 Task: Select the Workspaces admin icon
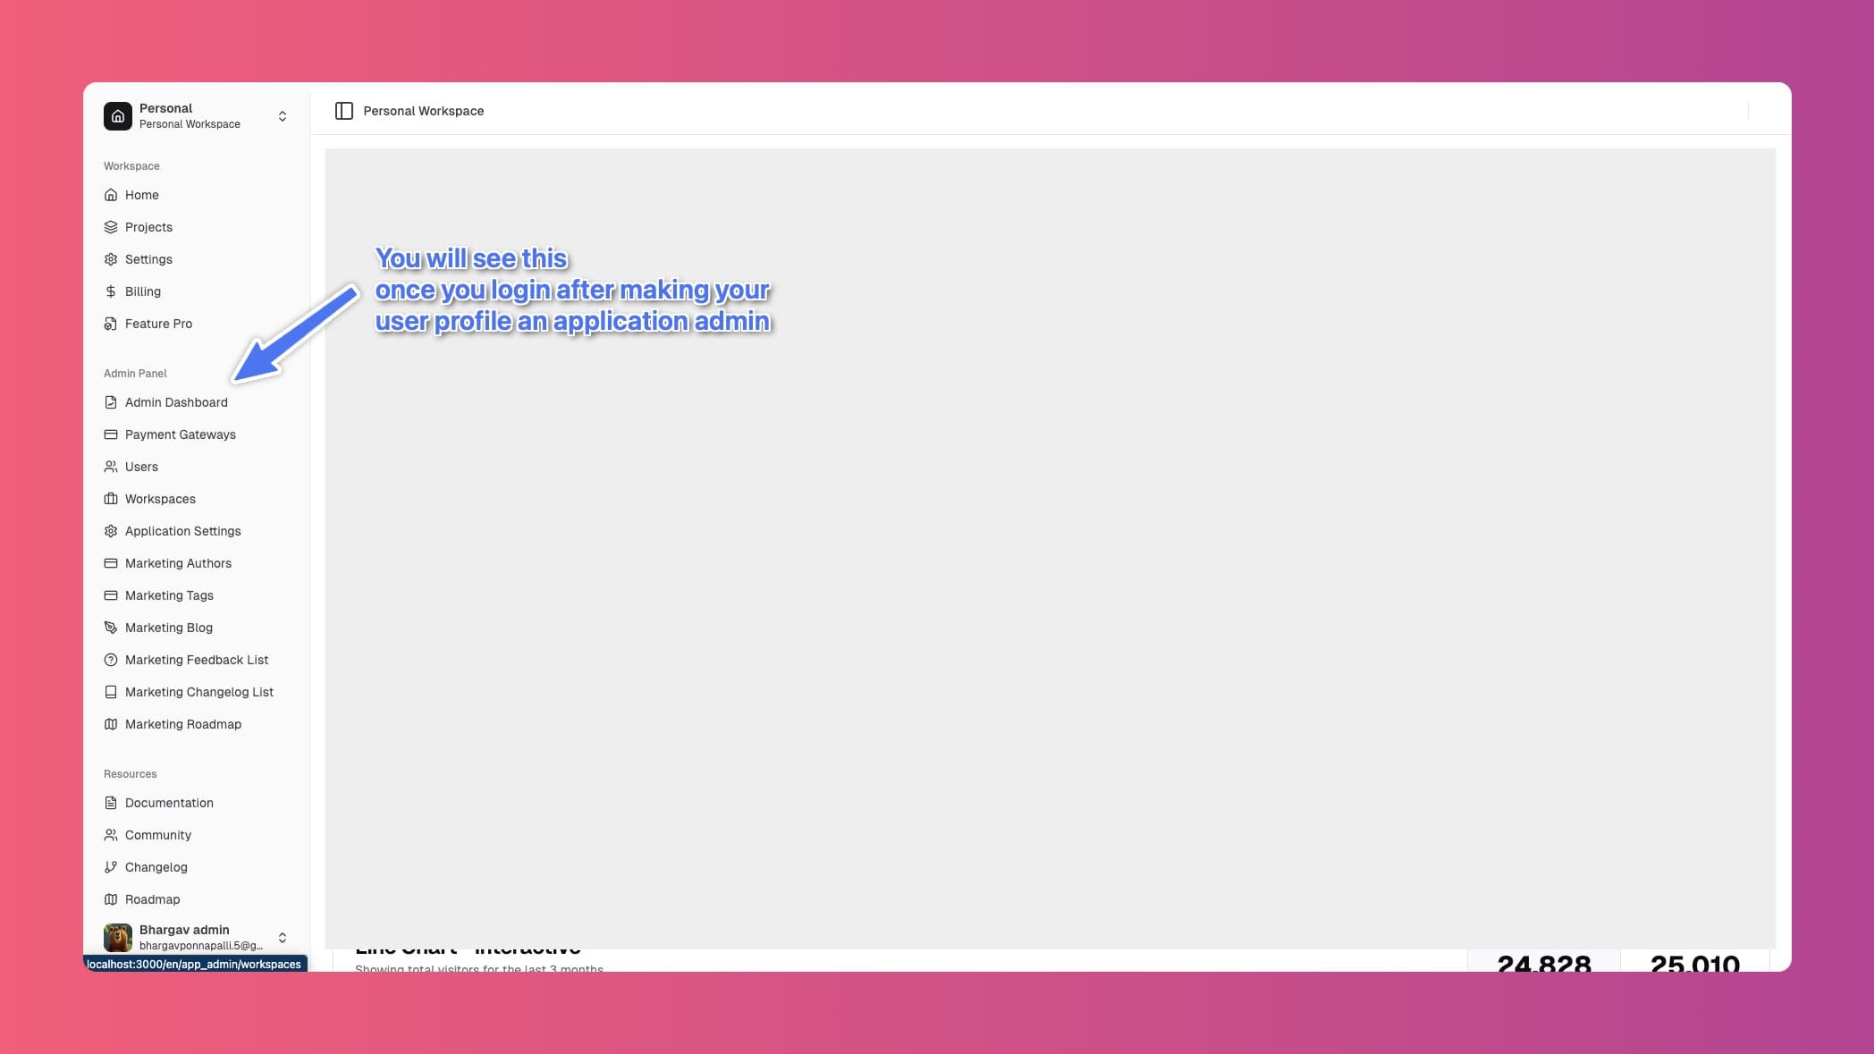pyautogui.click(x=111, y=498)
